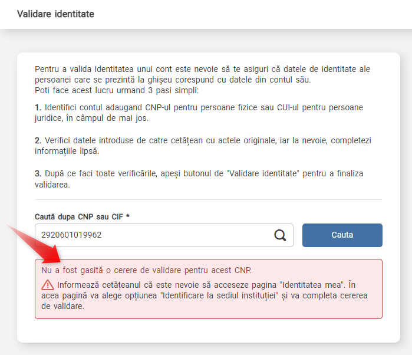Click the bold number "1." step marker
Screen dimensions: 412x355
pos(38,107)
